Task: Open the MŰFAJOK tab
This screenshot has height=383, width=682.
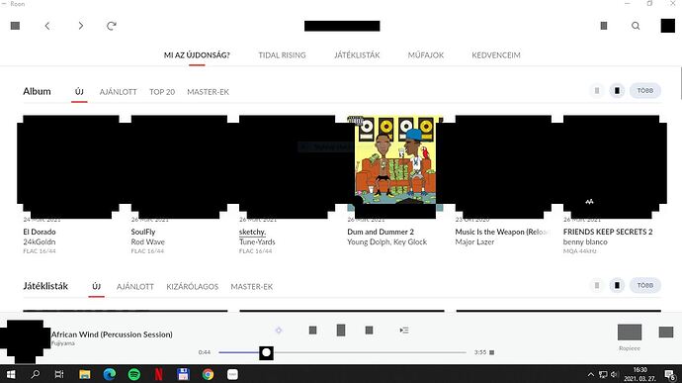Action: tap(426, 55)
